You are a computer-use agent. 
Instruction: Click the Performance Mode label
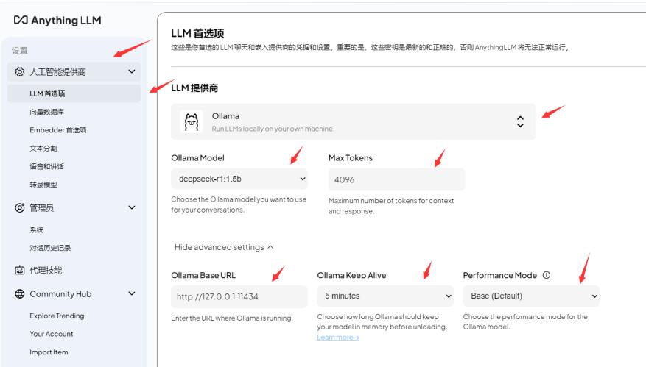[x=499, y=275]
